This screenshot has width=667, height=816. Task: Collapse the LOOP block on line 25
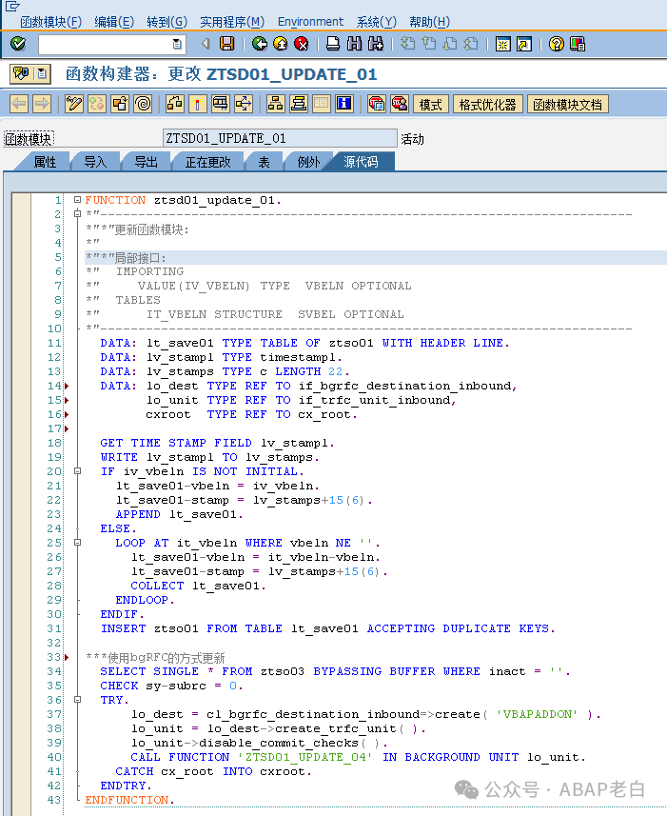click(77, 543)
